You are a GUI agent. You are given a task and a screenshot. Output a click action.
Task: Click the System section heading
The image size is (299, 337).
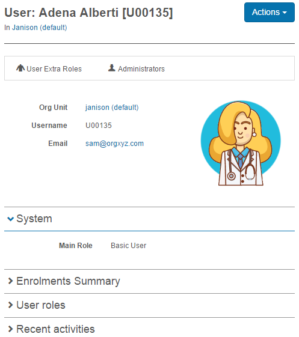34,219
